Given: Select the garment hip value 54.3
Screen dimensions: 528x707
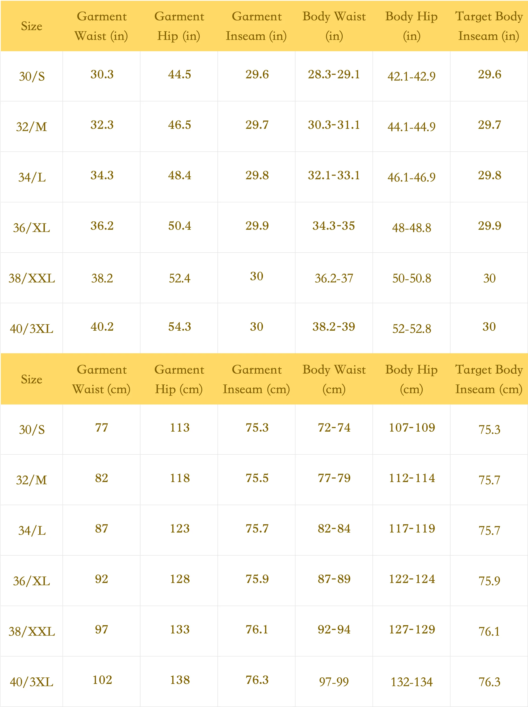Looking at the screenshot, I should (179, 327).
